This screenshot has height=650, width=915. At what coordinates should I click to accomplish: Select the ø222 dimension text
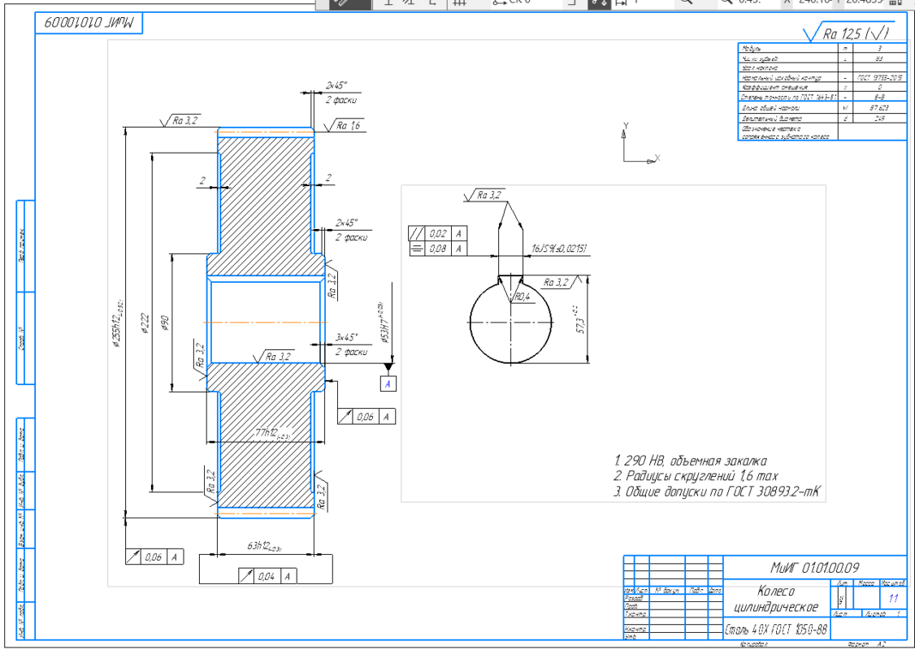coord(144,323)
